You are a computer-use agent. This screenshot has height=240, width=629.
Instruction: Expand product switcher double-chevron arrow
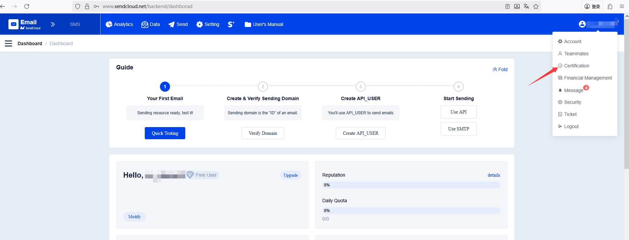point(53,24)
